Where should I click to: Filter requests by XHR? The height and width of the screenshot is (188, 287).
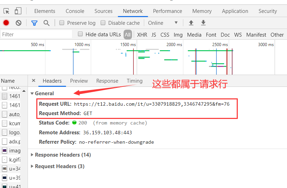(x=142, y=35)
